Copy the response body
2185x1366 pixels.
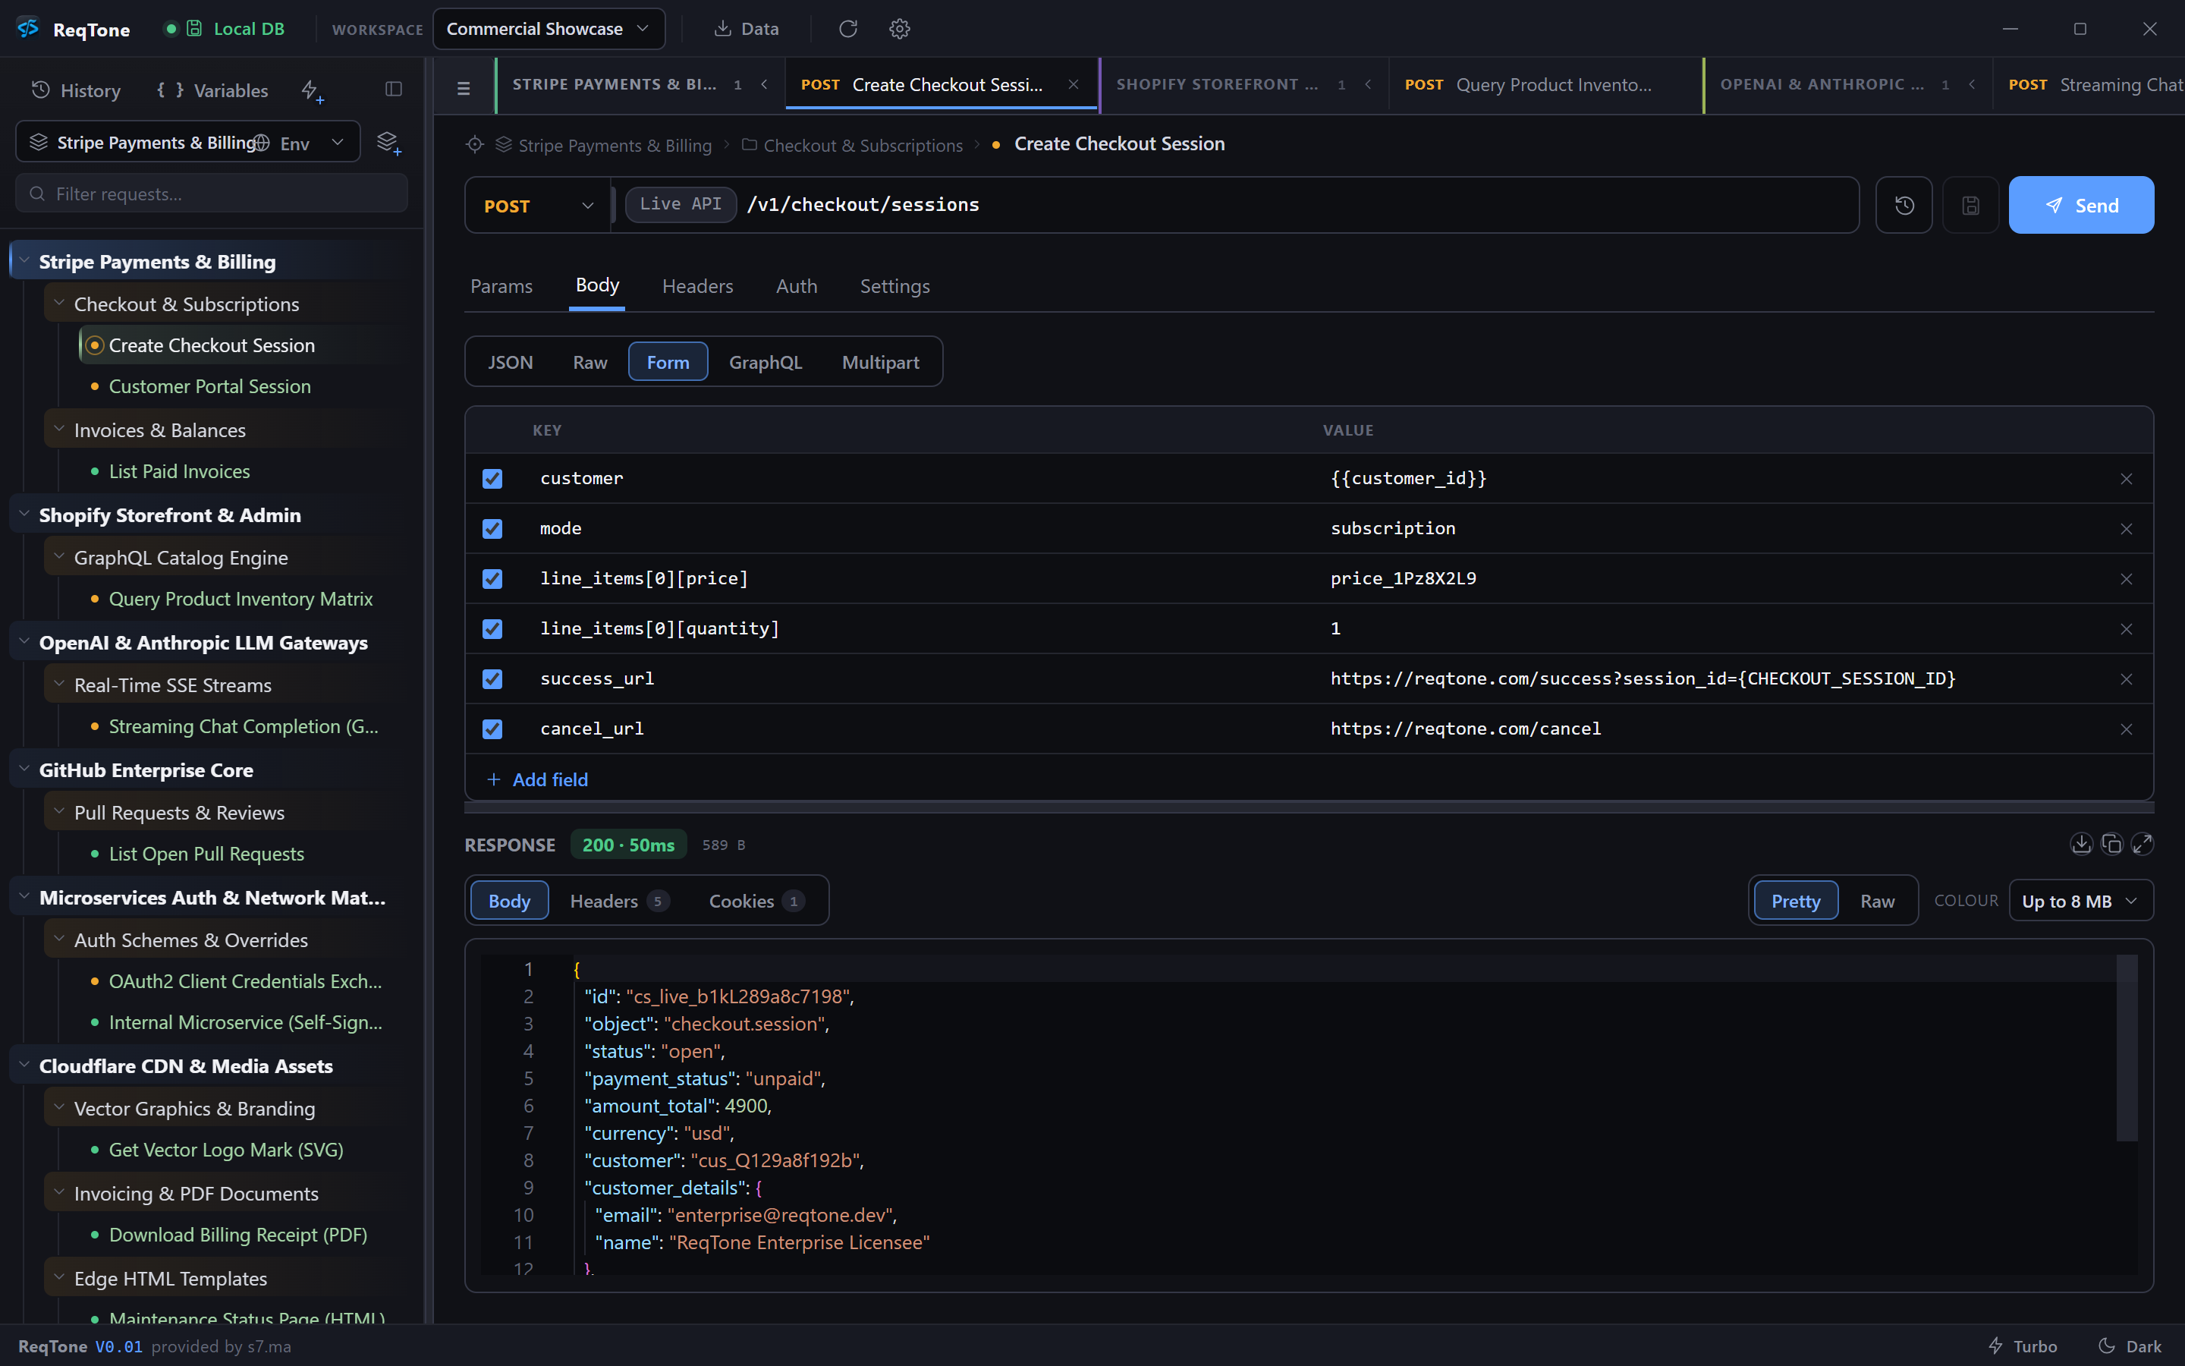pos(2111,844)
